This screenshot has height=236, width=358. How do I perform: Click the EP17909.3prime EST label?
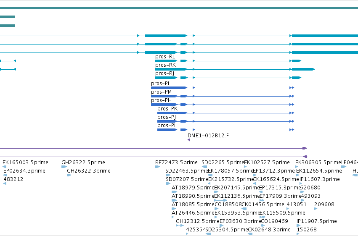click(x=281, y=197)
